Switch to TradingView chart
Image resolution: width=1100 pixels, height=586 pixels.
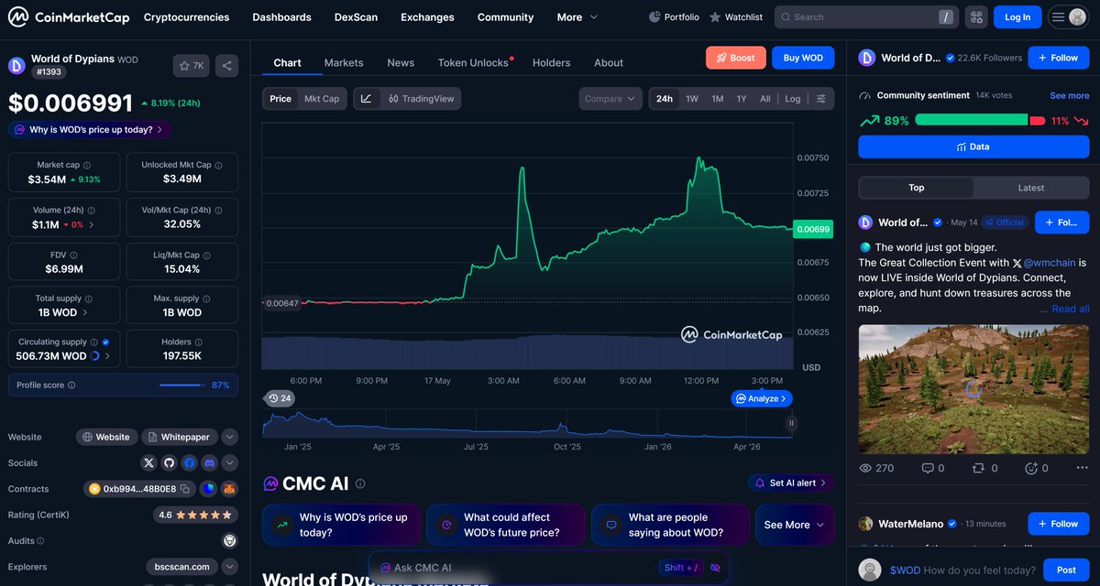coord(421,99)
